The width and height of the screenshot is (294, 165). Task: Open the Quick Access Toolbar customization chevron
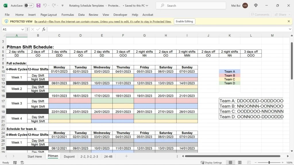(x=62, y=5)
